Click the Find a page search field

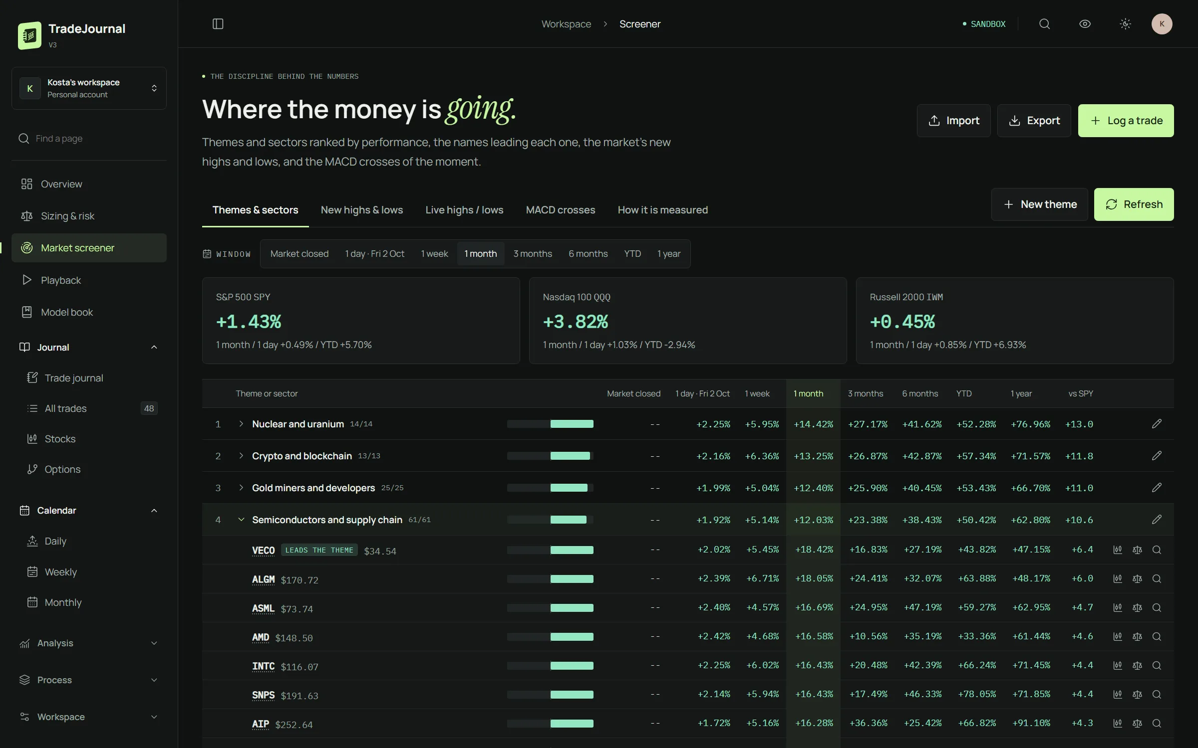(x=89, y=139)
